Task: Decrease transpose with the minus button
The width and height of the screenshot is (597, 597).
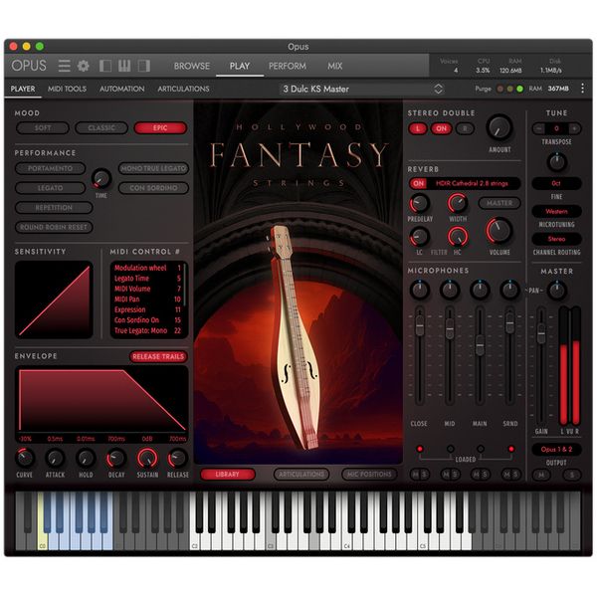Action: [538, 128]
